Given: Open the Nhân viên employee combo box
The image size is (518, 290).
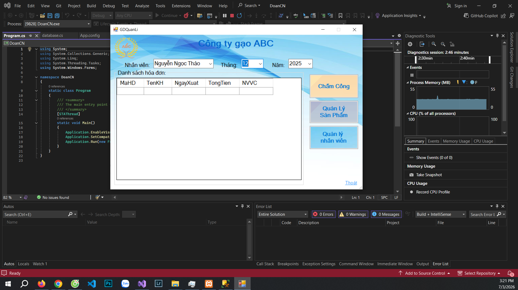Looking at the screenshot, I should click(x=183, y=64).
